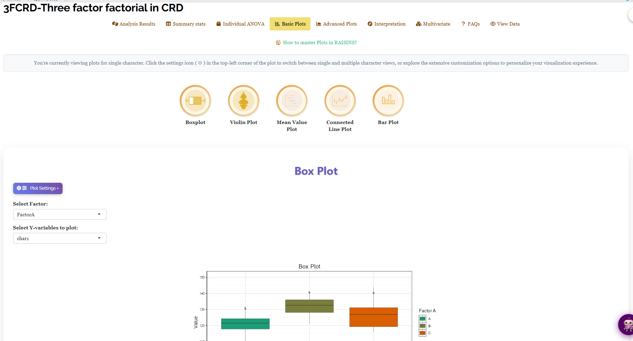Screen dimensions: 633x341
Task: Open the Interpretation tab
Action: (x=386, y=24)
